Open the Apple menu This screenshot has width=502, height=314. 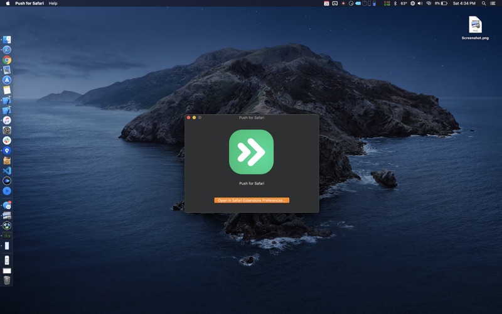click(x=8, y=3)
